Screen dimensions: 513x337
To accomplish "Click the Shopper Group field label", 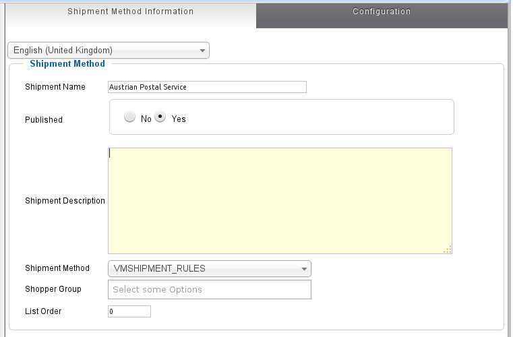I will coord(53,289).
